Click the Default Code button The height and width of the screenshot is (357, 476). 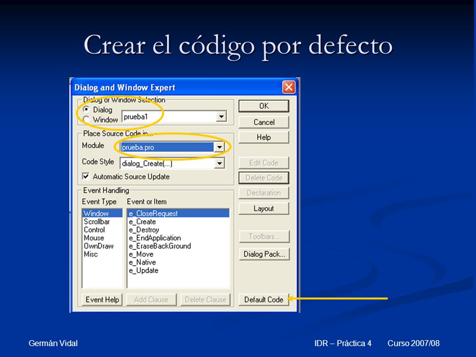[264, 299]
